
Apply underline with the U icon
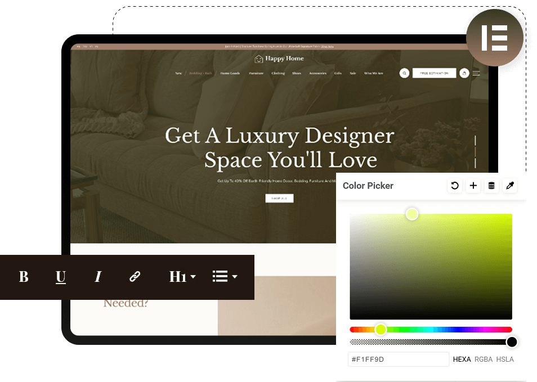point(61,277)
